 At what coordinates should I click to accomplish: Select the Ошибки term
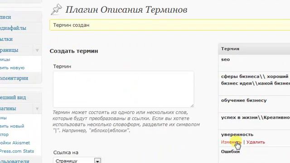click(231, 152)
